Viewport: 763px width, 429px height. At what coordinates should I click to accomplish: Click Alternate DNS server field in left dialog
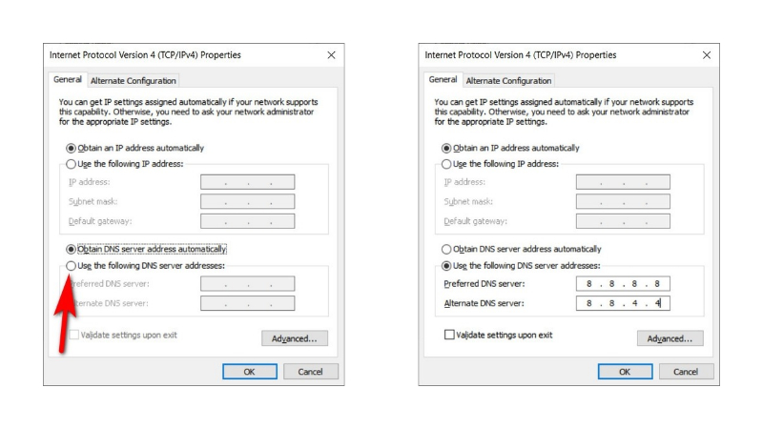[248, 303]
